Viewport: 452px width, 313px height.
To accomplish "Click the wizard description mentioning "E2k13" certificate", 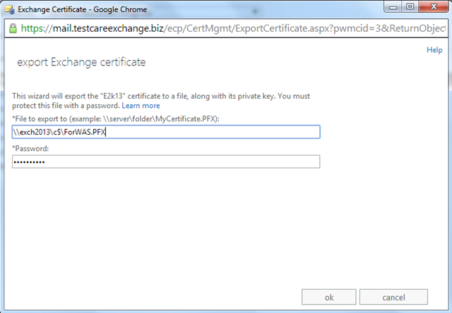I will pyautogui.click(x=161, y=101).
